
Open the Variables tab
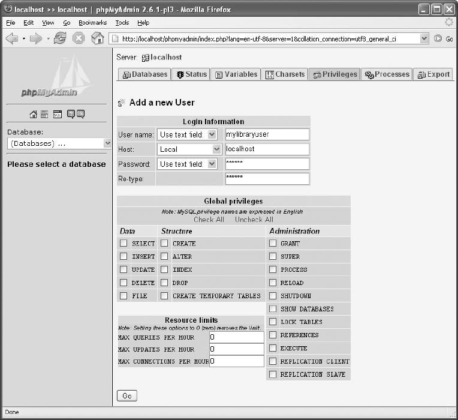pyautogui.click(x=236, y=74)
